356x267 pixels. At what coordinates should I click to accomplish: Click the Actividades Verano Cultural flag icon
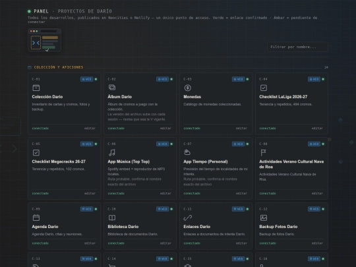click(x=263, y=152)
